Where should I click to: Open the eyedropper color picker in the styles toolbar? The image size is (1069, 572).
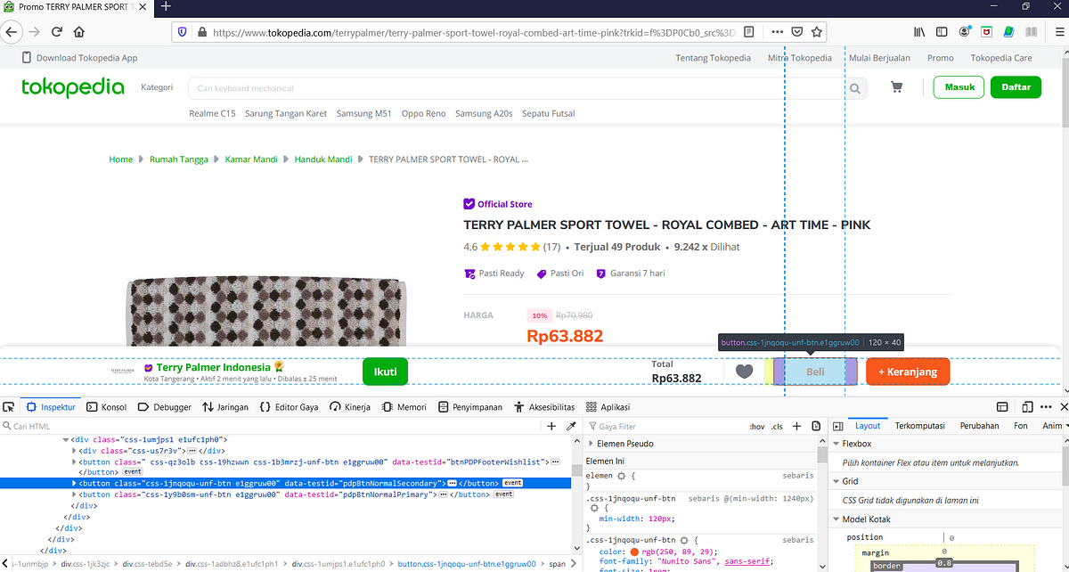coord(571,426)
